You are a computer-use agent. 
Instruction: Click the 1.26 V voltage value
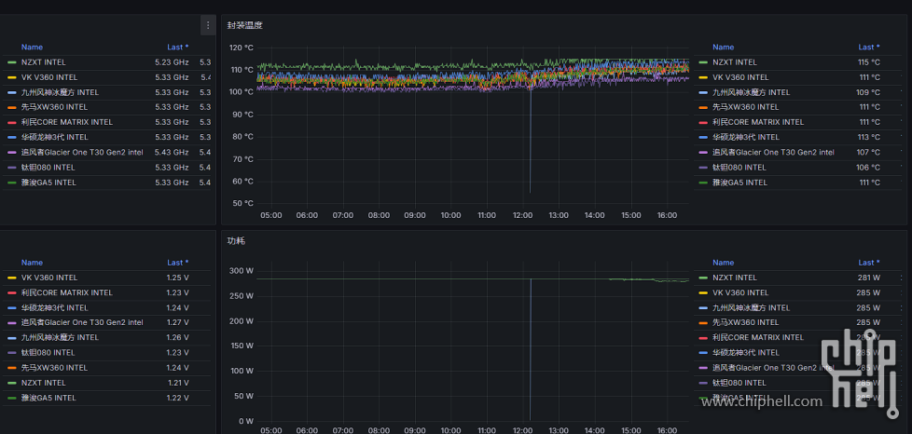pos(177,337)
